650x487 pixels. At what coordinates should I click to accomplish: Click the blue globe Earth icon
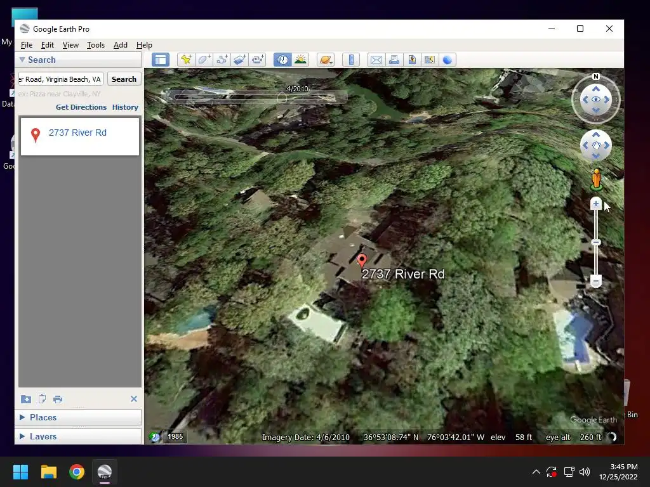coord(448,60)
